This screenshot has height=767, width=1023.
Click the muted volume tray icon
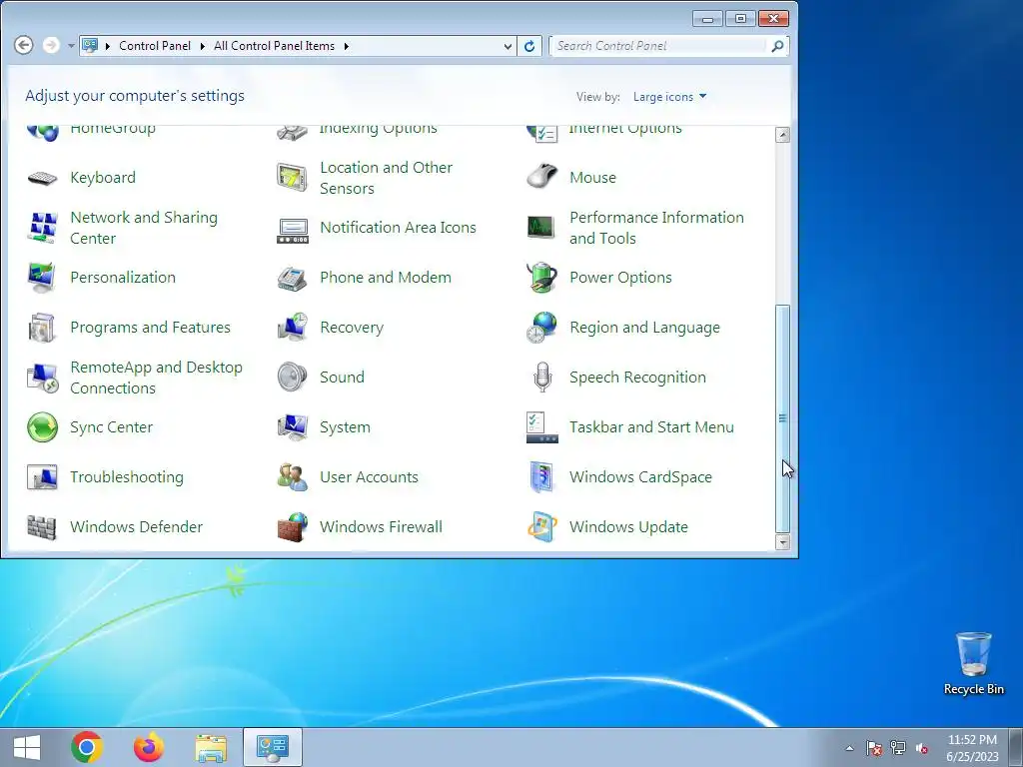point(922,748)
